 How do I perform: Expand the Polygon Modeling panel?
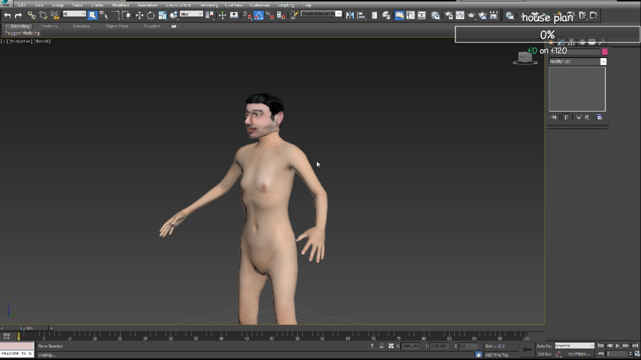(22, 33)
